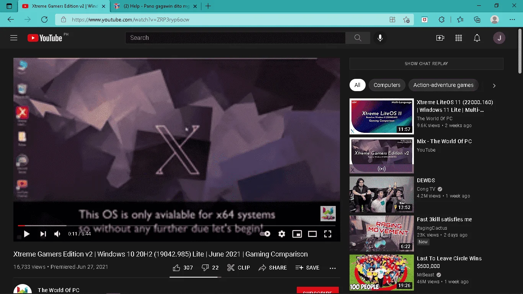Open the Create video icon
The width and height of the screenshot is (523, 294).
(440, 38)
